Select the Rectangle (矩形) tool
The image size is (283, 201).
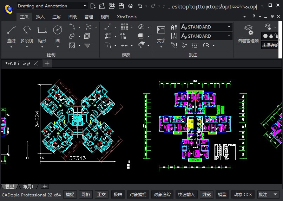coord(42,34)
